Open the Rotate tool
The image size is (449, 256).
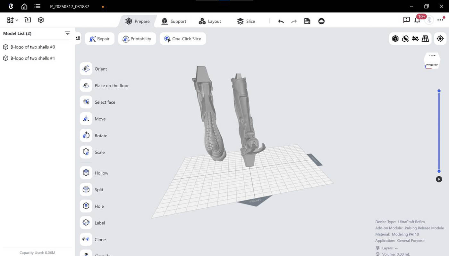click(86, 135)
